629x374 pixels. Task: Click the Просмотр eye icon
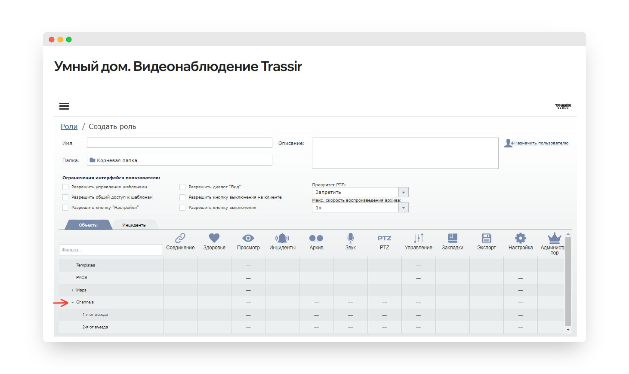point(248,238)
